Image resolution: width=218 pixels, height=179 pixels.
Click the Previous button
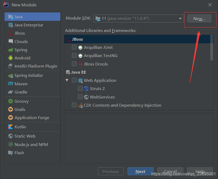(x=111, y=171)
